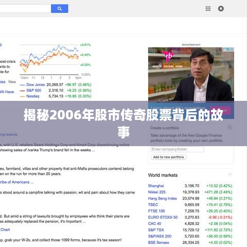
Task: Click the World markets heading
Action: point(163,175)
